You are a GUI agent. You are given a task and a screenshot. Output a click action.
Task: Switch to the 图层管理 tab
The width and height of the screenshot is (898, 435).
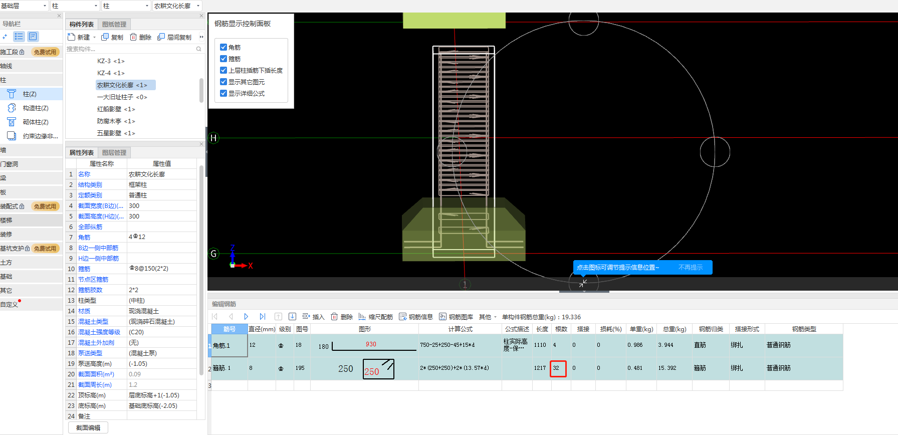coord(114,153)
